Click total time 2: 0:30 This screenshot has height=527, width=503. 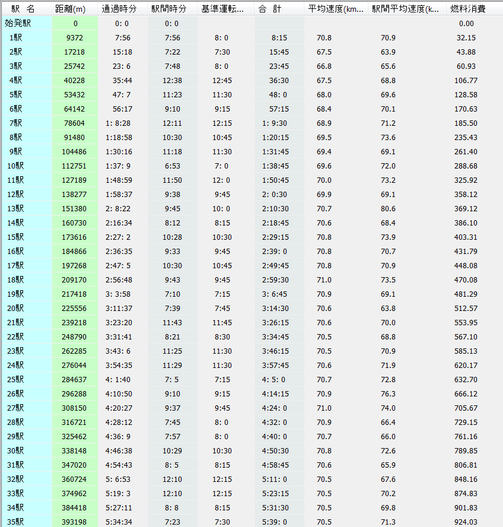click(x=275, y=194)
